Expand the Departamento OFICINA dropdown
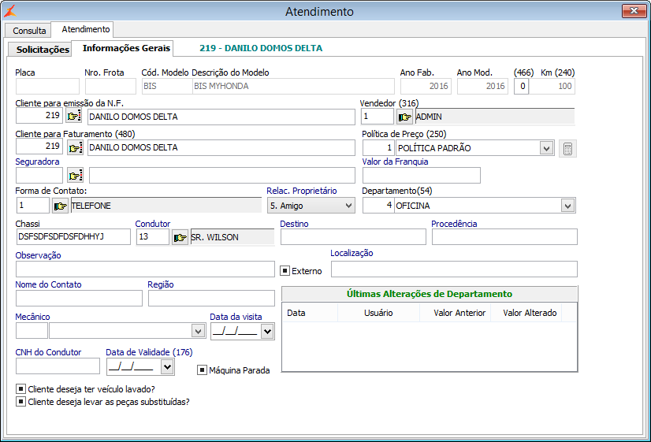The image size is (651, 442). (x=567, y=206)
